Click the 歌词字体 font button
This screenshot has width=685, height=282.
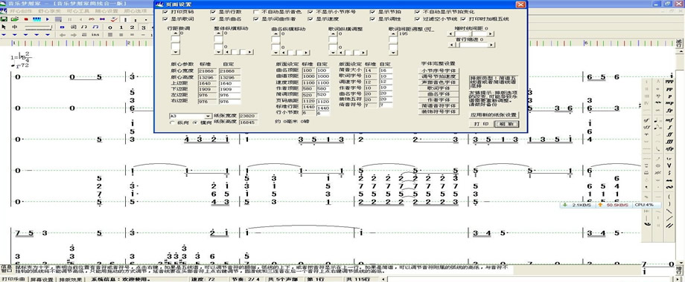[438, 88]
